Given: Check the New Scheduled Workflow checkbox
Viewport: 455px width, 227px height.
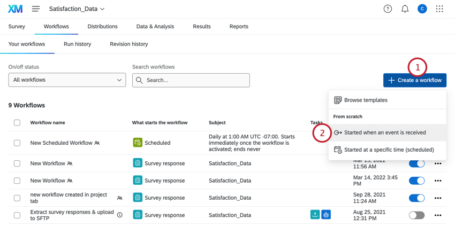Looking at the screenshot, I should pos(17,143).
